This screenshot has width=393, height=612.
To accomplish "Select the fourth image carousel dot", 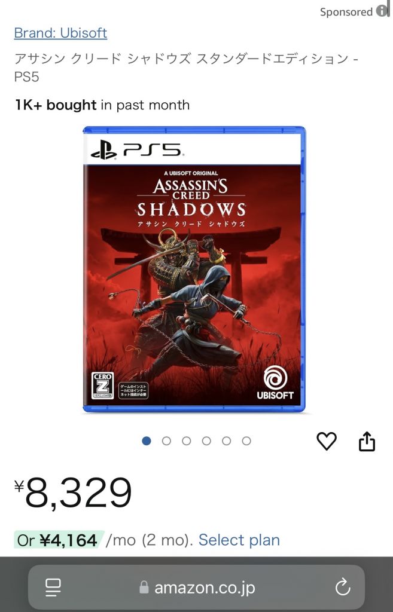I will pyautogui.click(x=206, y=440).
